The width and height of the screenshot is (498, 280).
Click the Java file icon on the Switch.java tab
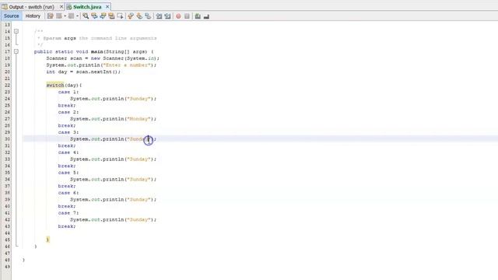(69, 7)
